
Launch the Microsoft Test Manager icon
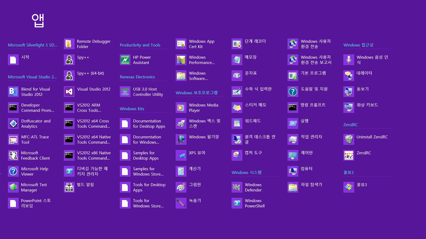[x=13, y=187]
